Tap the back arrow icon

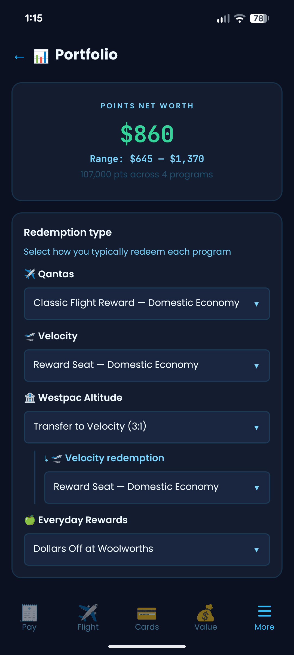[x=19, y=57]
